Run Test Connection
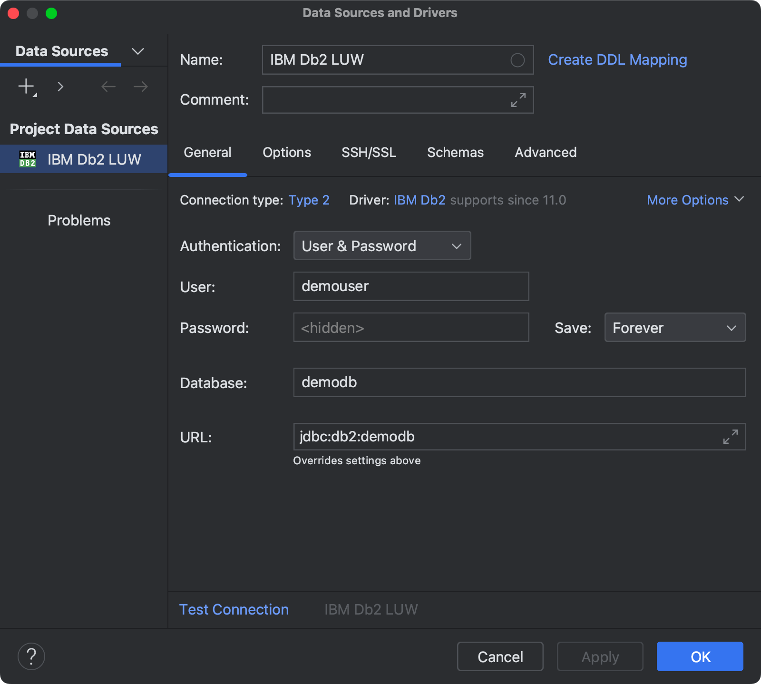This screenshot has height=684, width=761. tap(234, 609)
